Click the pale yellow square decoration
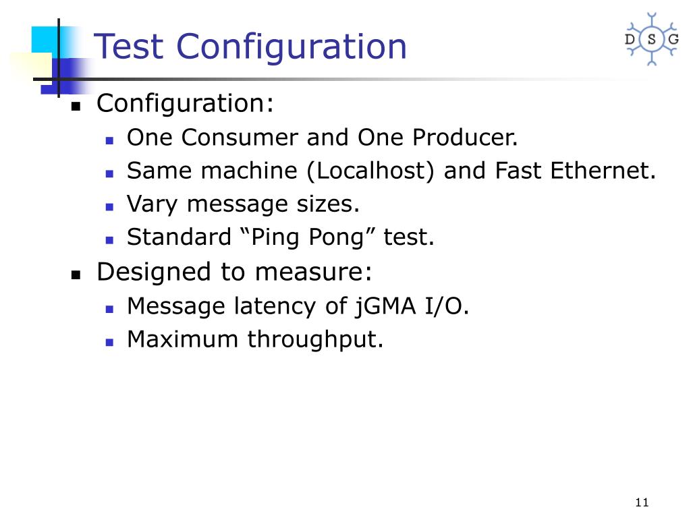 30,67
